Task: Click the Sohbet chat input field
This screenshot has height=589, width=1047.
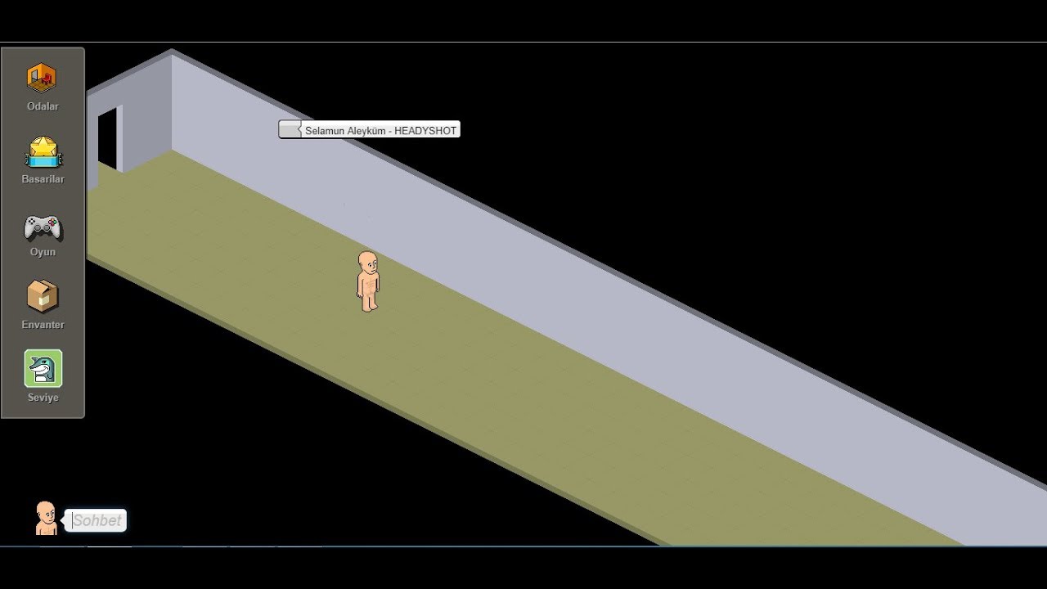Action: pyautogui.click(x=97, y=520)
